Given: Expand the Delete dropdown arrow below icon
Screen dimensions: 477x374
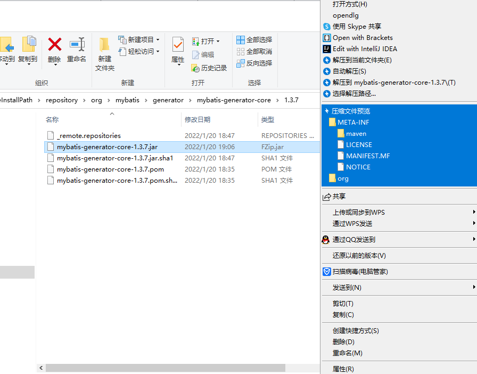Looking at the screenshot, I should [55, 64].
